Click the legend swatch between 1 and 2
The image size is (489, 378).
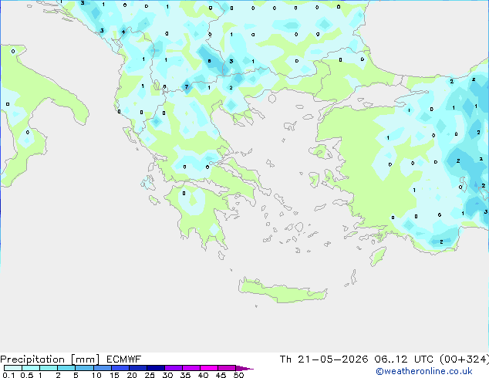(49, 368)
